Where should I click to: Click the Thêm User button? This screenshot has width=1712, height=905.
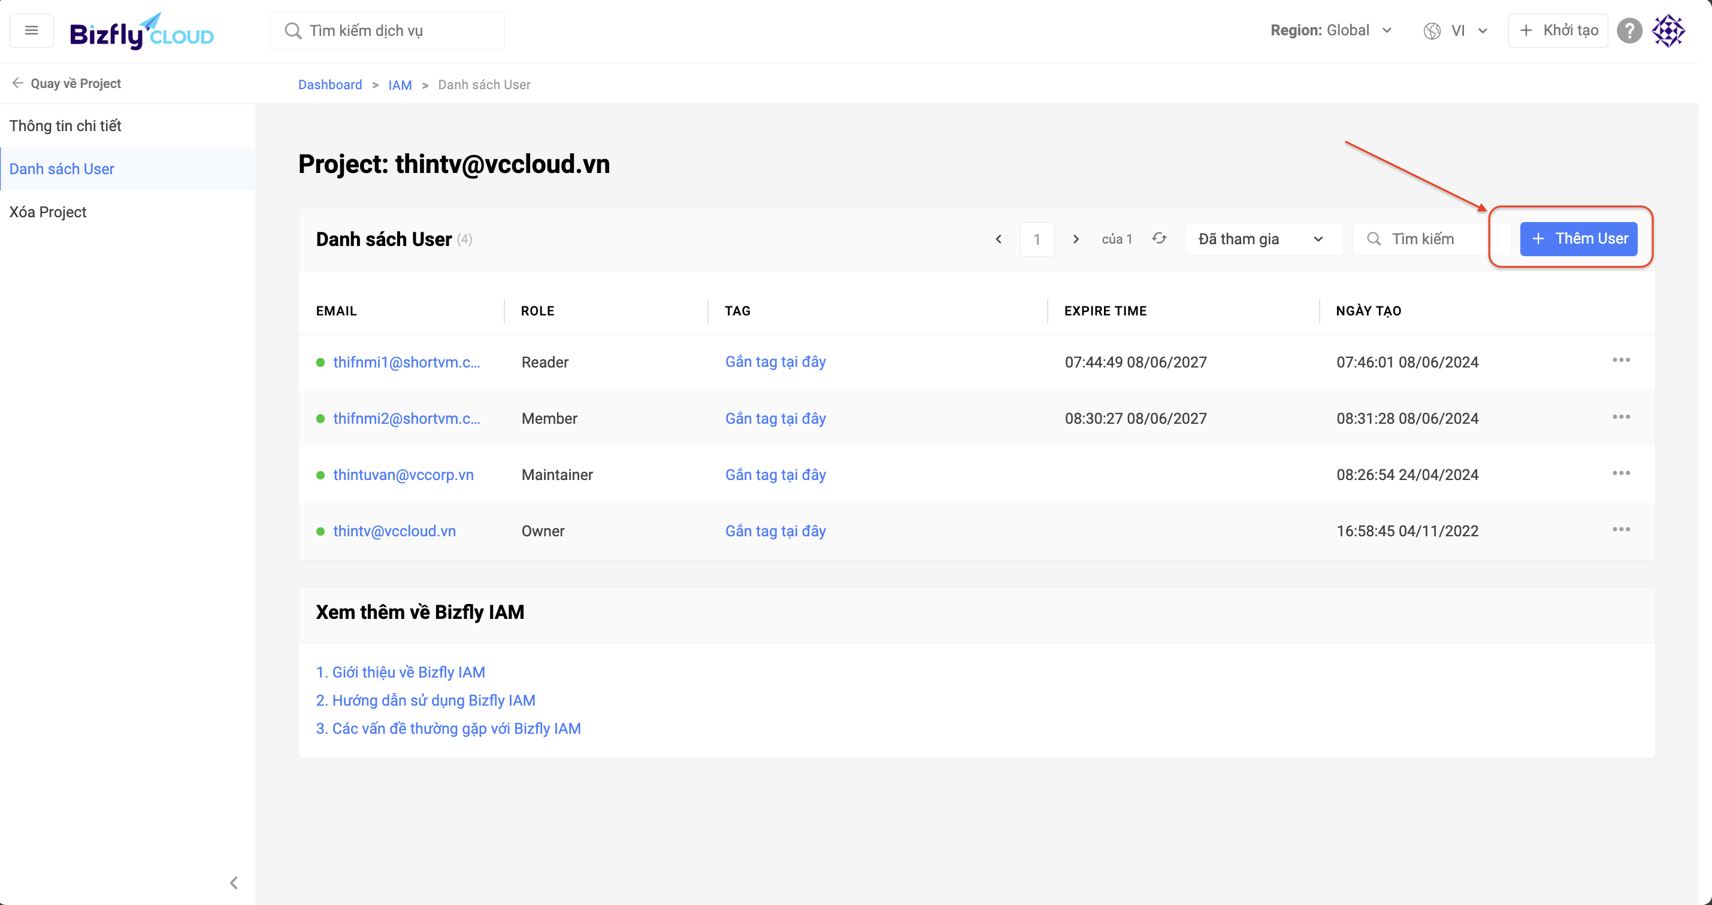pyautogui.click(x=1578, y=238)
